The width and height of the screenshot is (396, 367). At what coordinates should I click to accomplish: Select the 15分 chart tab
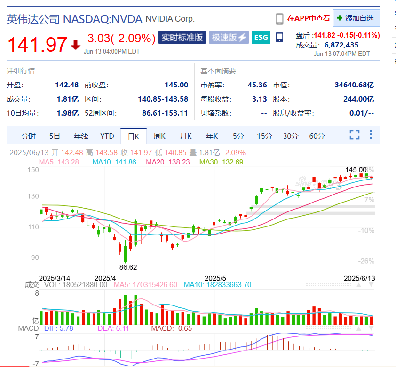click(264, 136)
